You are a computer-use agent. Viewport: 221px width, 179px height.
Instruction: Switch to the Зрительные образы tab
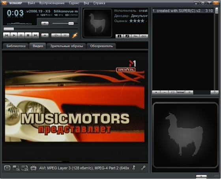coord(67,46)
